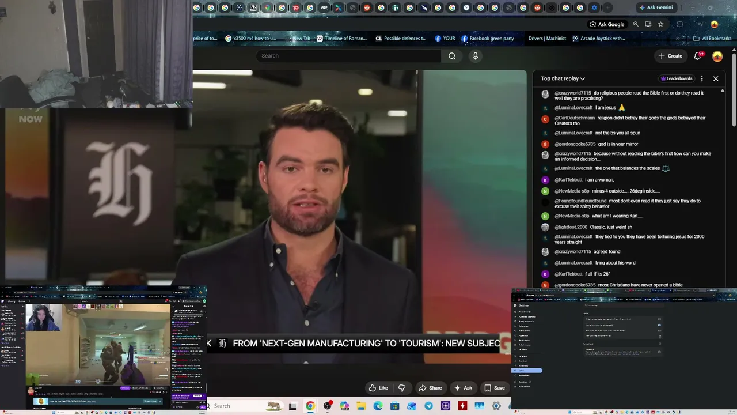The width and height of the screenshot is (737, 415).
Task: Click chat author @lightfoot.2000
Action: pos(571,227)
